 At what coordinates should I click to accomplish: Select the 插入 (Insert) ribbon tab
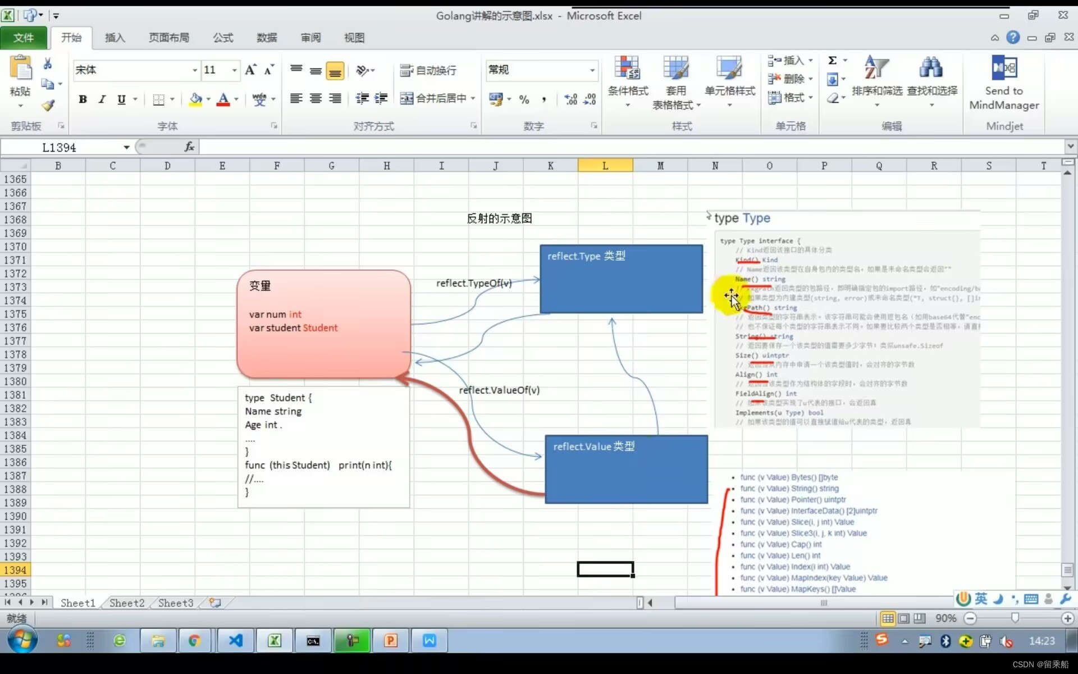pyautogui.click(x=114, y=37)
